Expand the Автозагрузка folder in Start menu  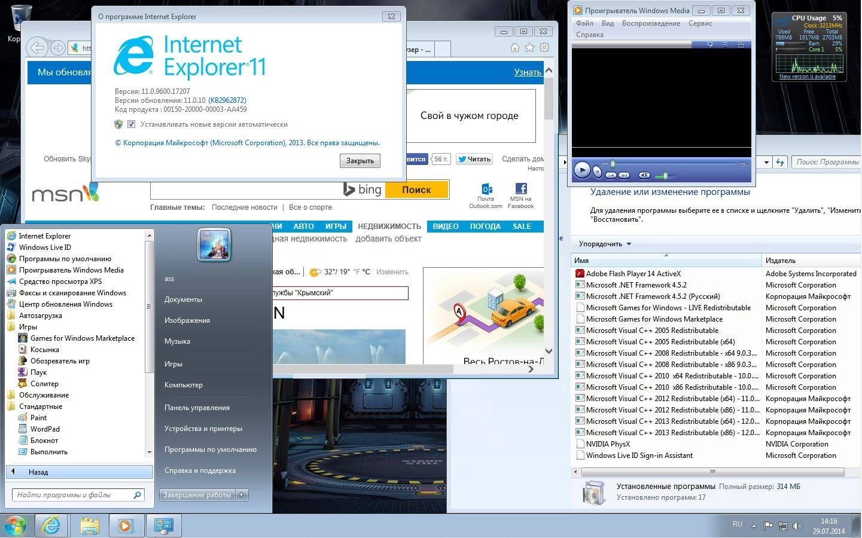40,316
